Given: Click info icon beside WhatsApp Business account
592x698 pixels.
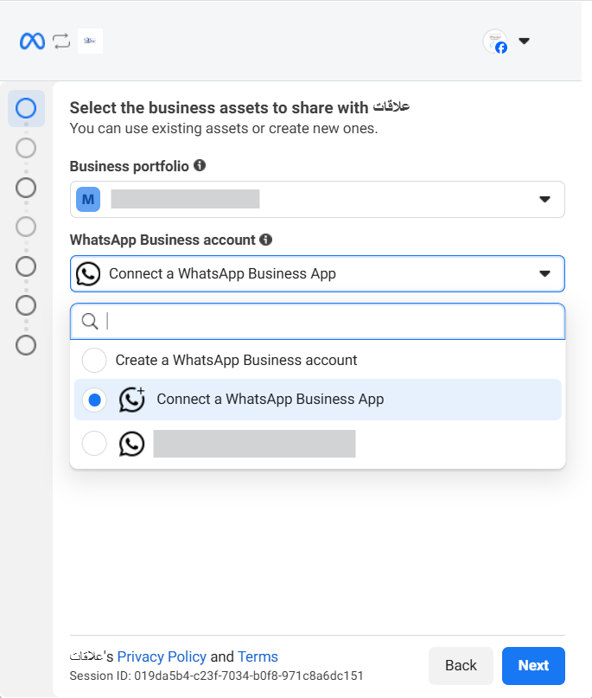Looking at the screenshot, I should pyautogui.click(x=266, y=240).
